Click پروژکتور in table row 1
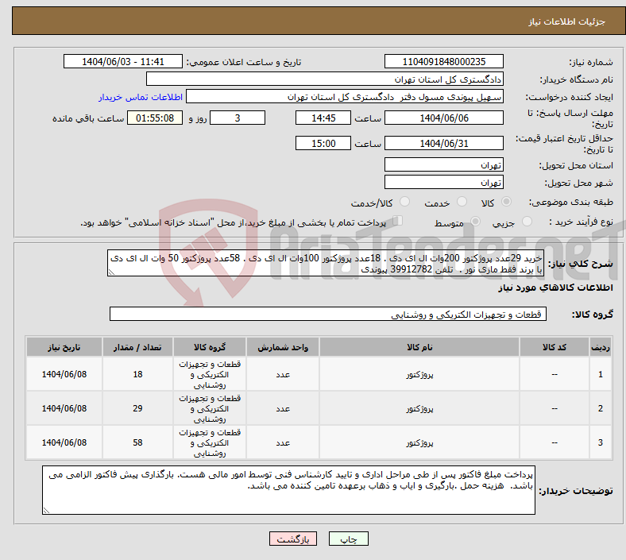 point(419,374)
